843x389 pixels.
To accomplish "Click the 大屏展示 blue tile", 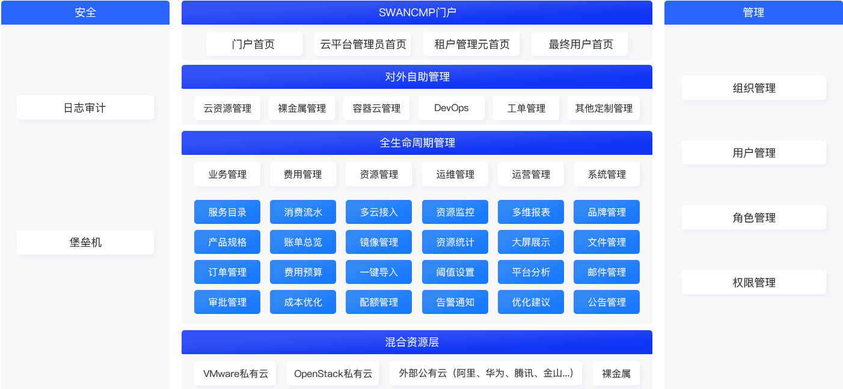I will coord(531,242).
